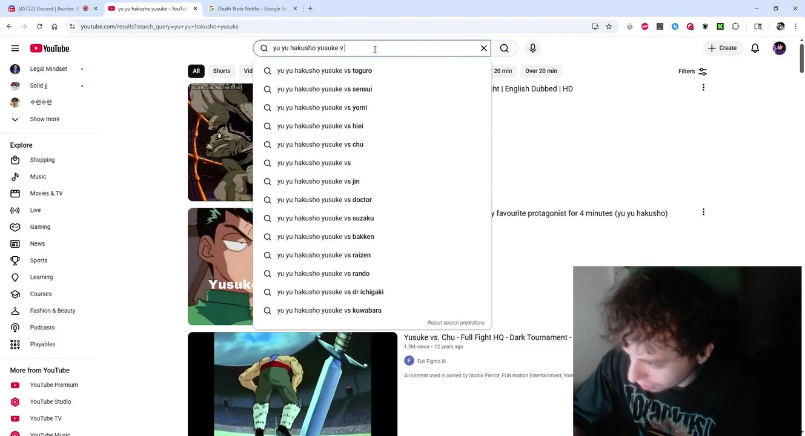The width and height of the screenshot is (805, 436).
Task: Open Yusuke vs. Chu video thumbnail
Action: coord(293,384)
